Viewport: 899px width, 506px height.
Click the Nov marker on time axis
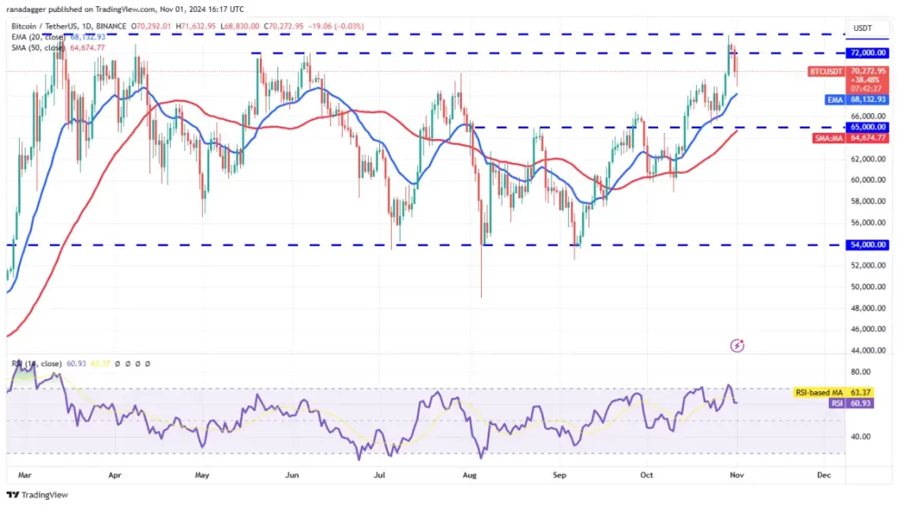point(736,476)
